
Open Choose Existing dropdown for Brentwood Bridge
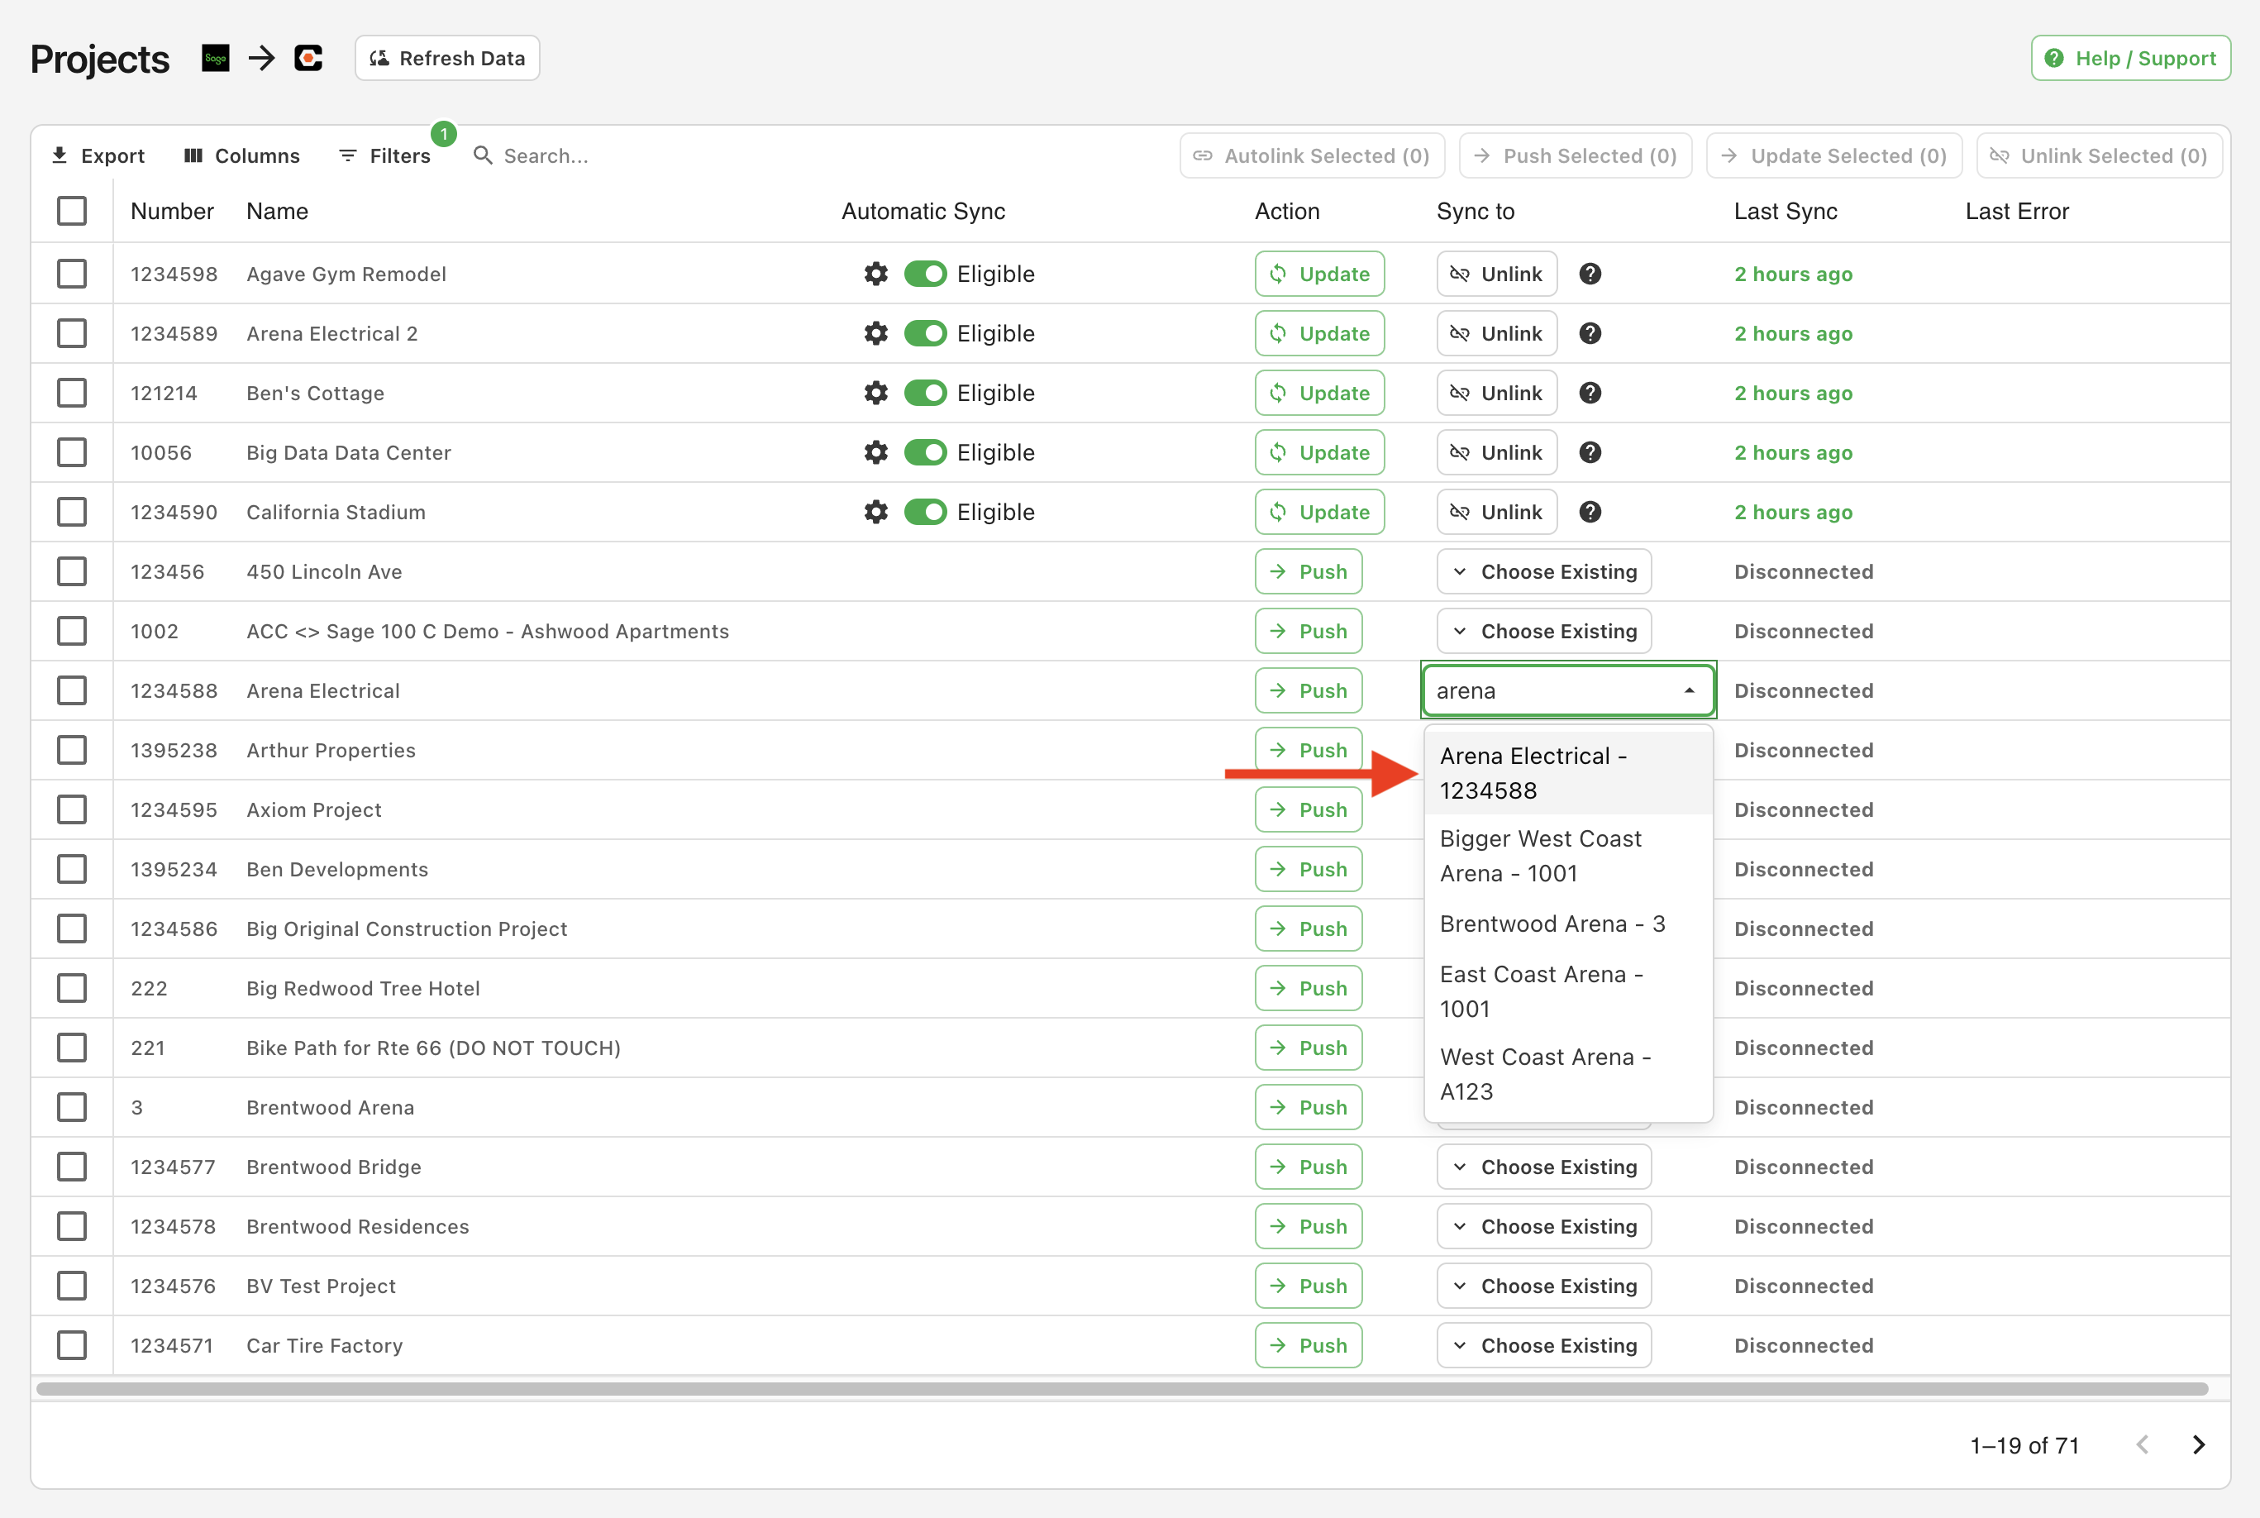[x=1544, y=1167]
